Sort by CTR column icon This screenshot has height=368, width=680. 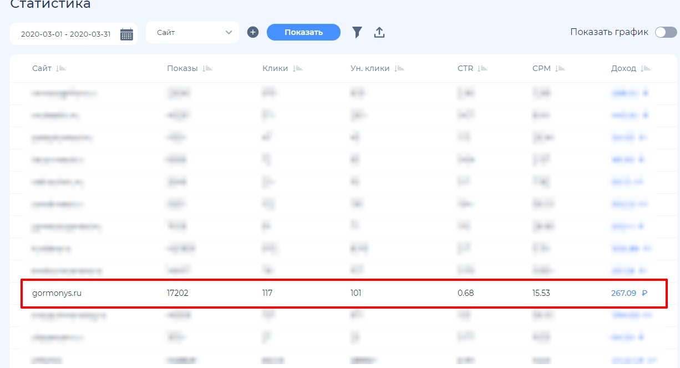coord(483,68)
